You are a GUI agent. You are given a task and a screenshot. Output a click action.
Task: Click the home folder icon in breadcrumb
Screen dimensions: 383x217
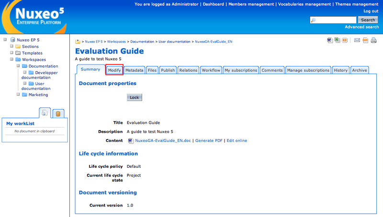click(x=78, y=42)
